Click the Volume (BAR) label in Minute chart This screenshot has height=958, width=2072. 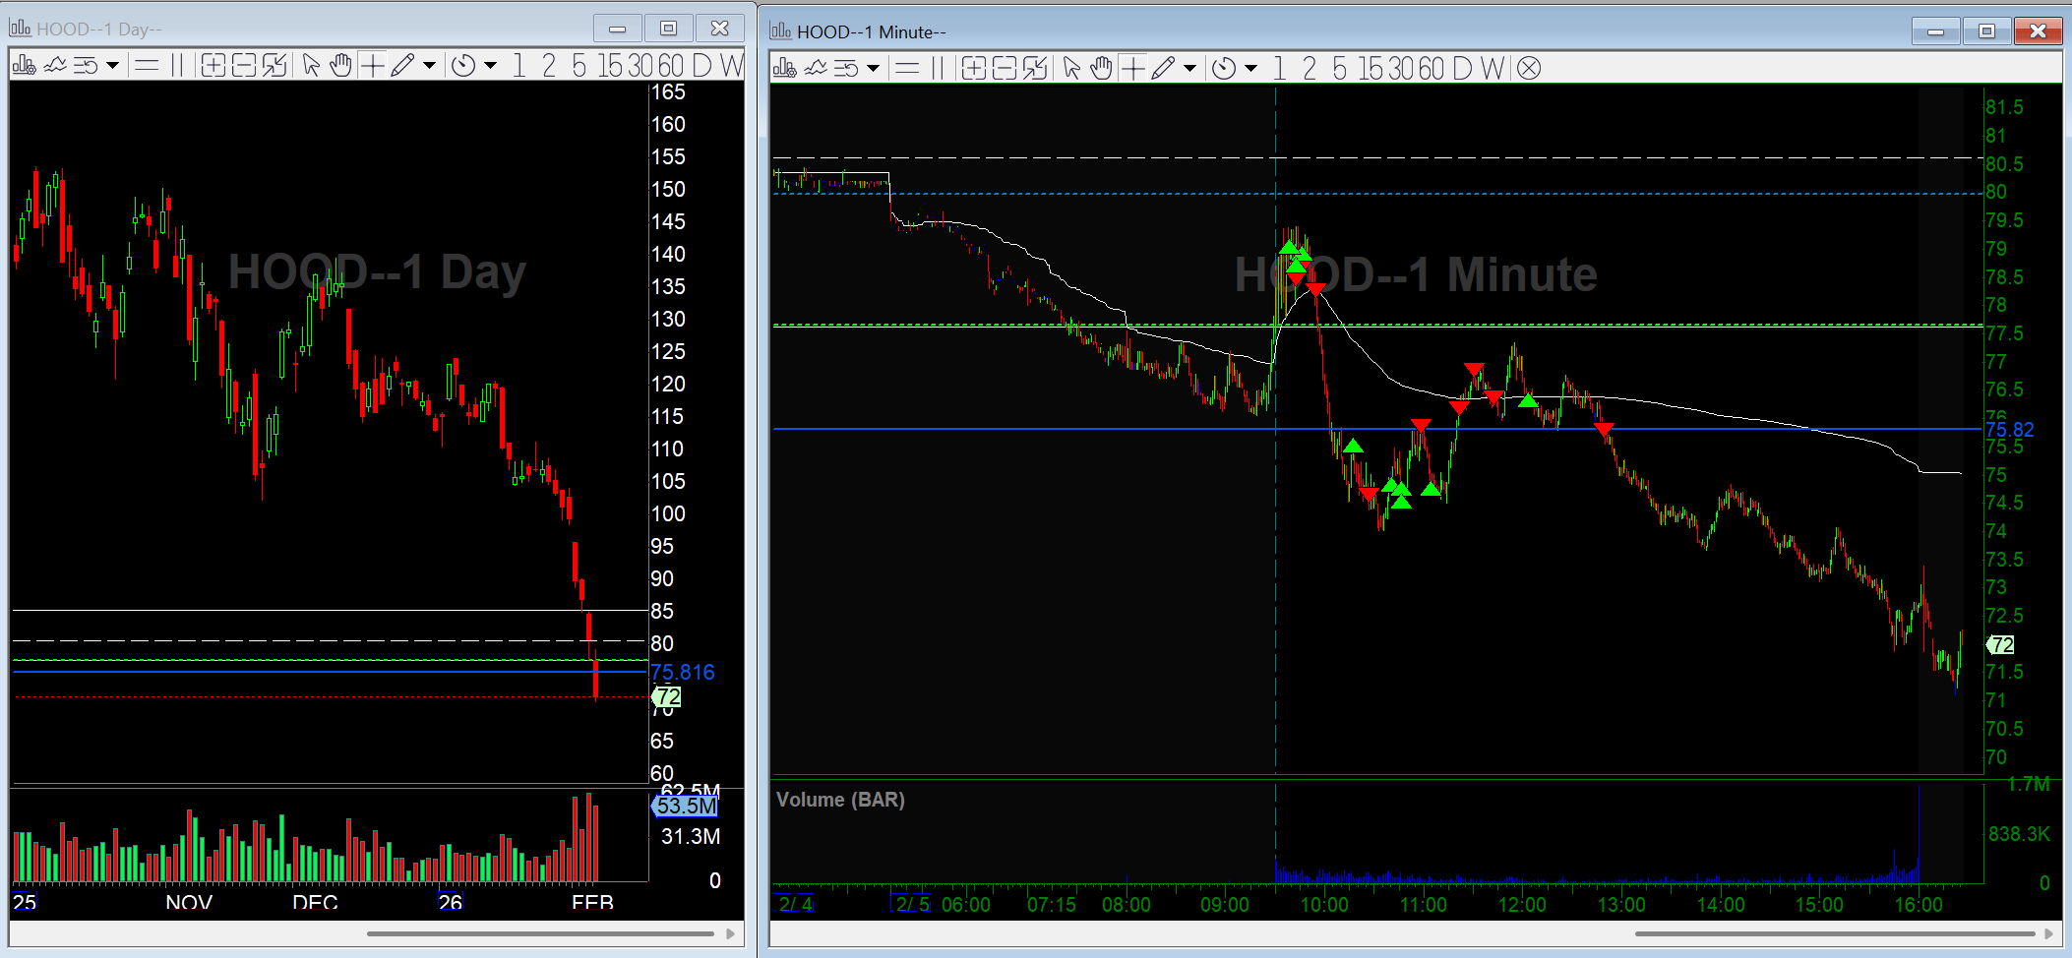click(x=840, y=800)
